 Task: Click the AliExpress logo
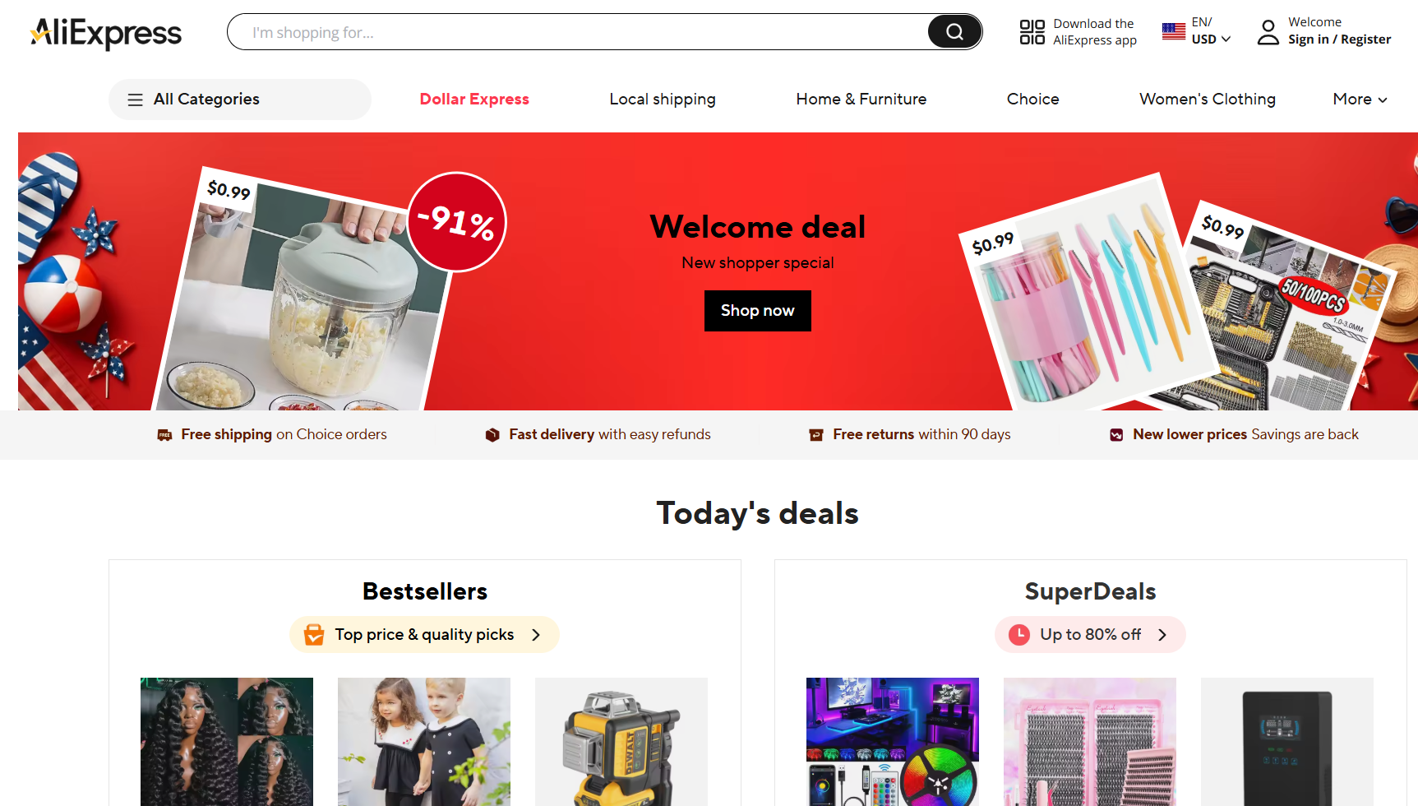[x=106, y=33]
